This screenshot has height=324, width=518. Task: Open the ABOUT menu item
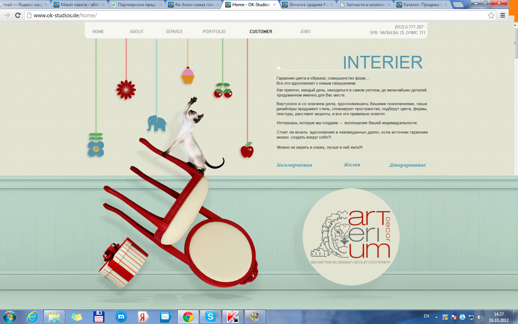pos(137,32)
